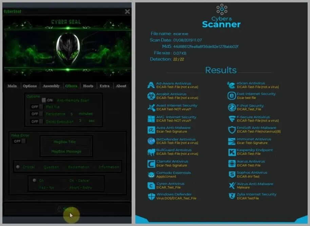Click the F-Prot Security icon
Viewport: 310px width, 226px height.
[x=232, y=107]
